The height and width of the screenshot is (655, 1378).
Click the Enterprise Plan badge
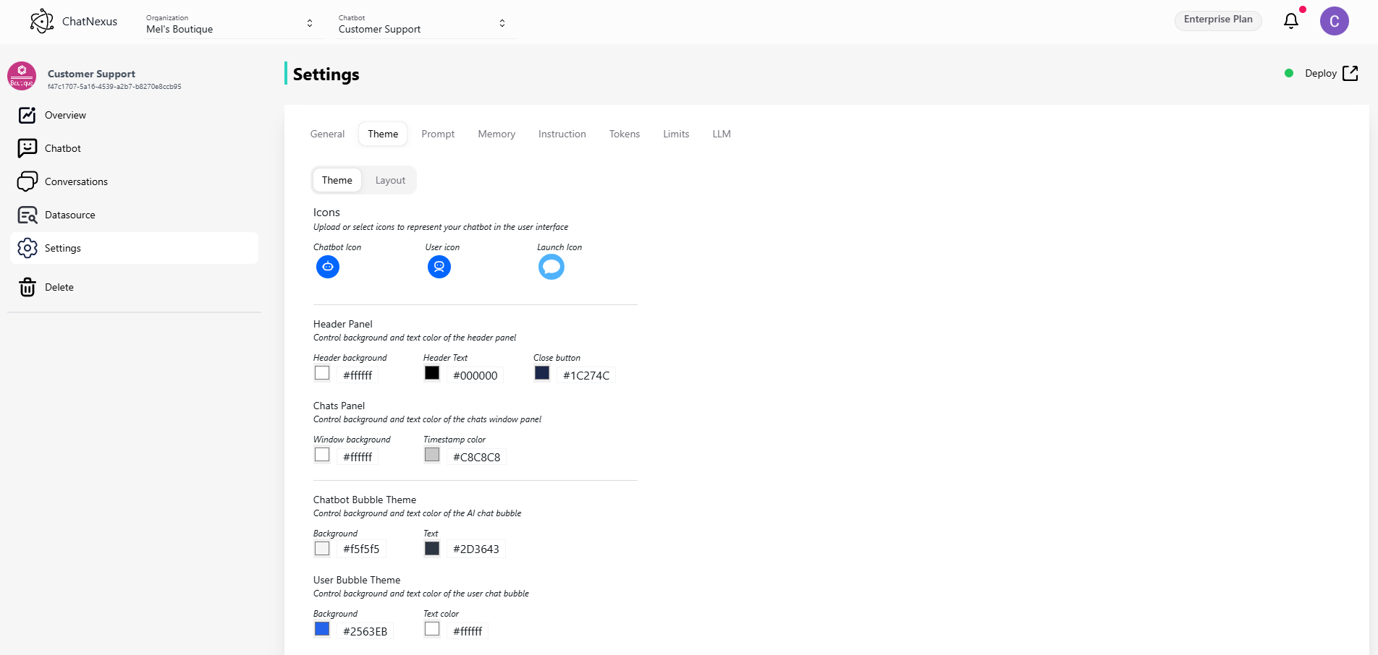[x=1218, y=20]
